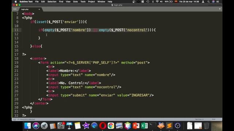
Task: Click the INGRESAR value on line 27
Action: (x=139, y=95)
